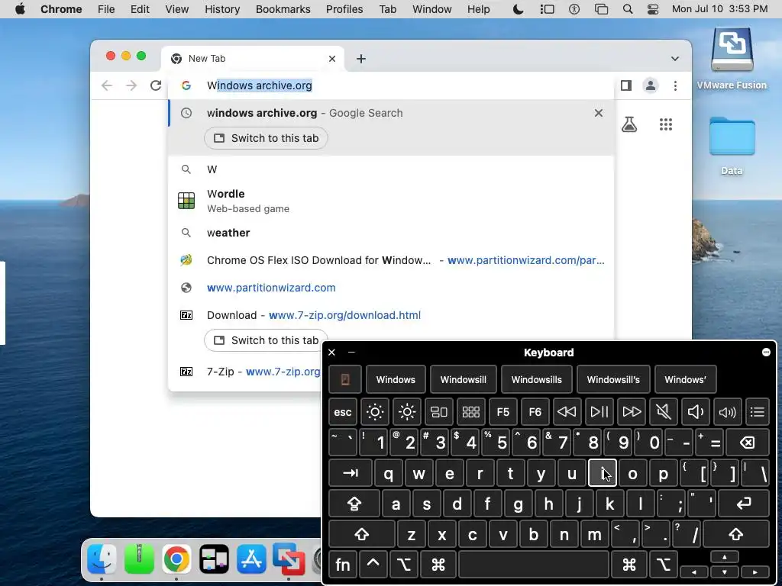
Task: Open App Store in the Dock
Action: coord(250,559)
